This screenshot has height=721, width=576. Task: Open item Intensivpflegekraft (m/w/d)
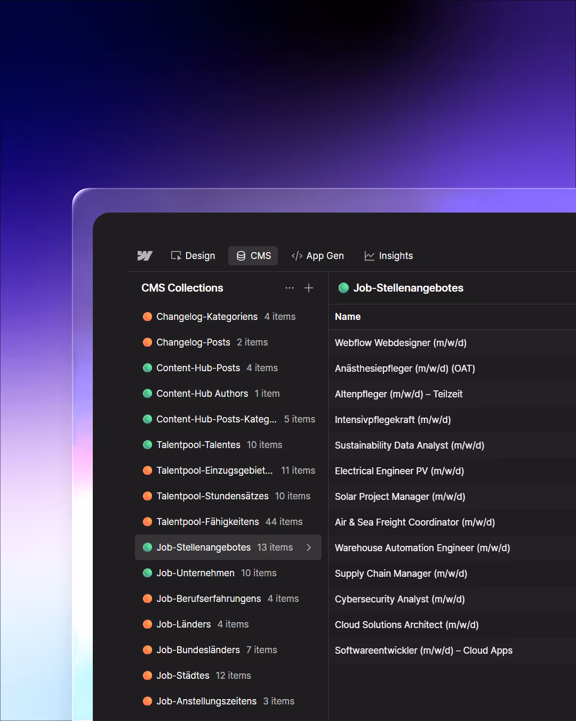point(452,420)
